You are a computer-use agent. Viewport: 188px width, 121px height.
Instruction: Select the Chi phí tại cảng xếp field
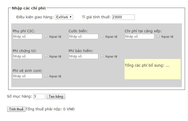click(139, 37)
